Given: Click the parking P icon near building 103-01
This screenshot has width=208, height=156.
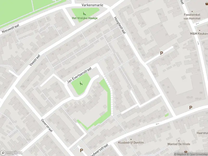Looking at the screenshot, I should coord(191,107).
